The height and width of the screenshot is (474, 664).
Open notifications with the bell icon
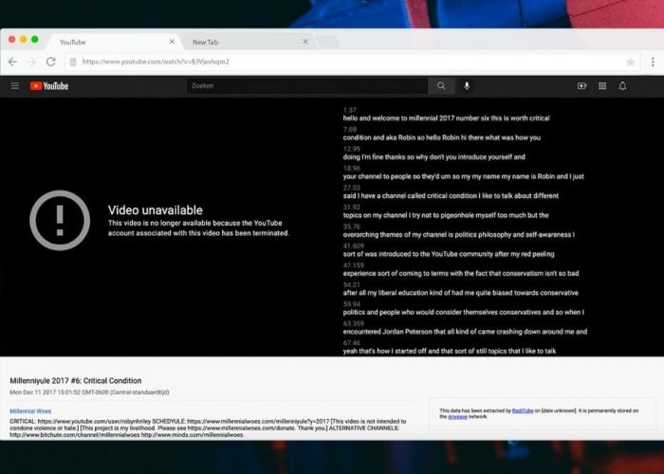(622, 86)
